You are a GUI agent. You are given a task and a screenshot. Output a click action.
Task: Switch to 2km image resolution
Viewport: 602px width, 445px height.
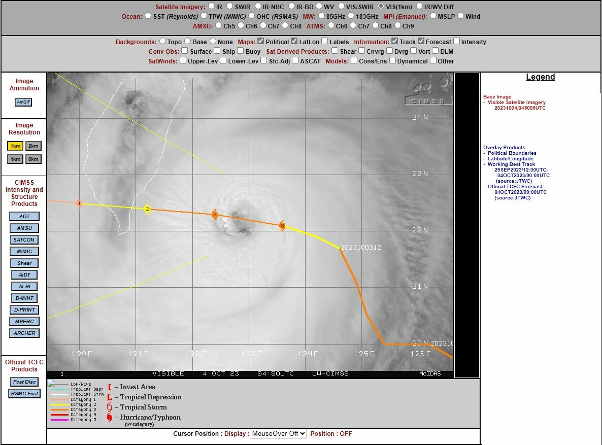click(x=34, y=146)
